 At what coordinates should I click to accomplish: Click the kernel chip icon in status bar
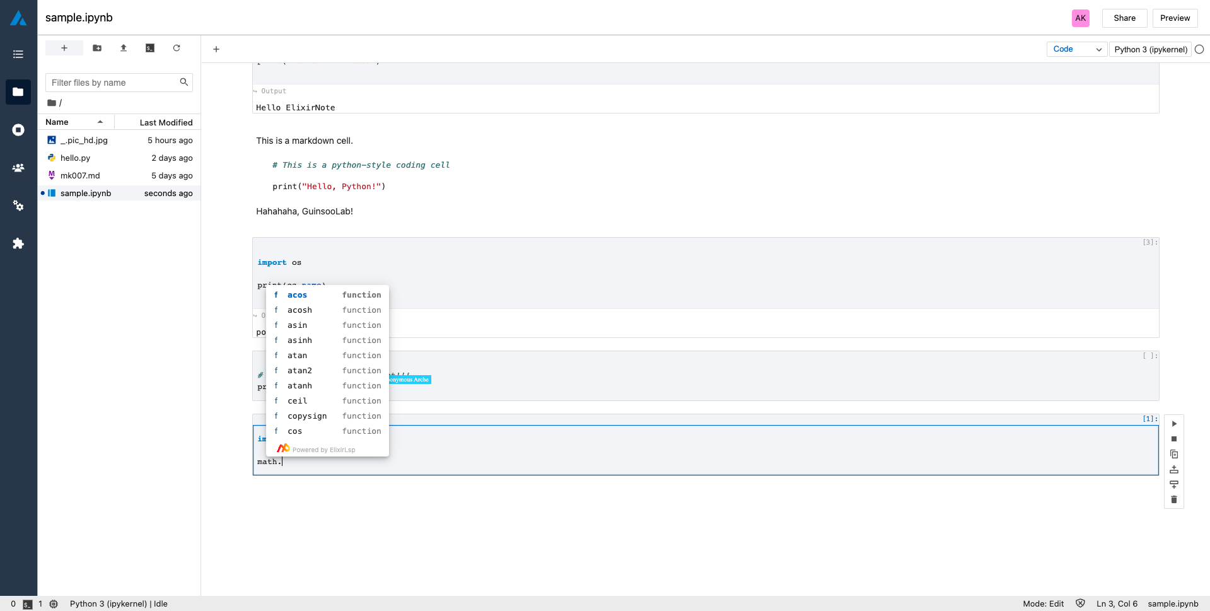pyautogui.click(x=54, y=604)
